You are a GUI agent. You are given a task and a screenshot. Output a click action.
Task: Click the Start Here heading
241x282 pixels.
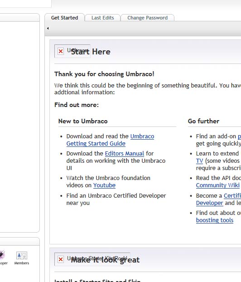pos(91,52)
